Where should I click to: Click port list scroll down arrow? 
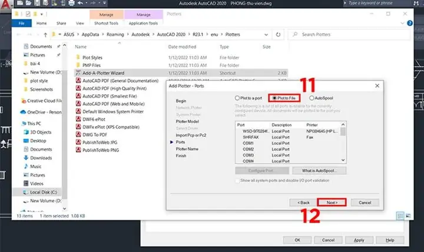(343, 160)
